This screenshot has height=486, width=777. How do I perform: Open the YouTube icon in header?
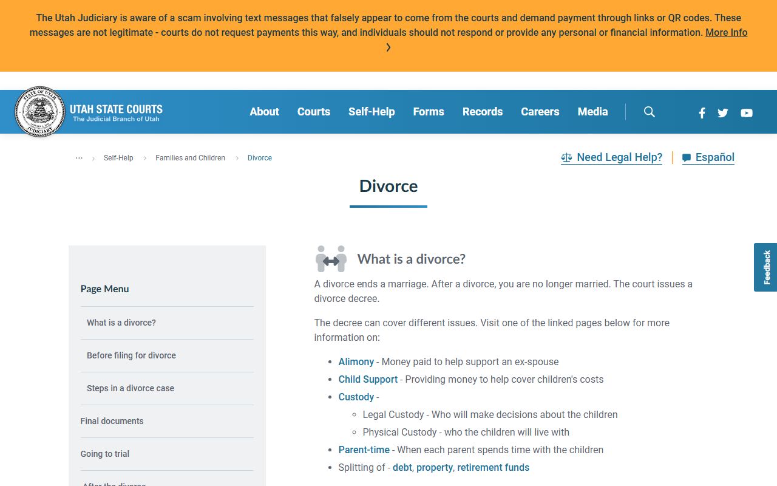click(x=747, y=113)
